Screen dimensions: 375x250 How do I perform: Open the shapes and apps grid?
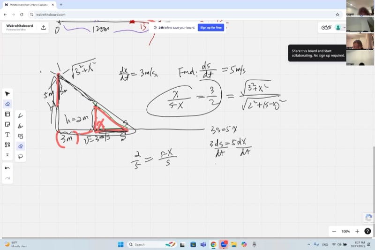pos(7,145)
